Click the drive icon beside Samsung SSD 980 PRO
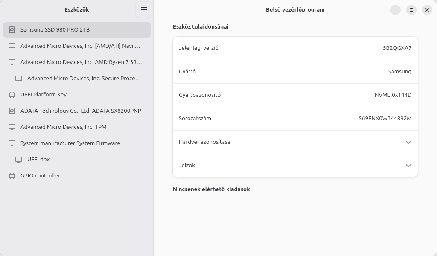437x256 pixels. tap(12, 30)
